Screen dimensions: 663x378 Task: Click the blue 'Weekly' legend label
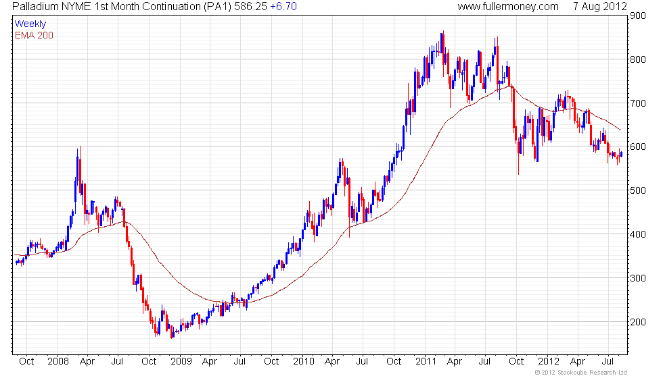tap(30, 24)
